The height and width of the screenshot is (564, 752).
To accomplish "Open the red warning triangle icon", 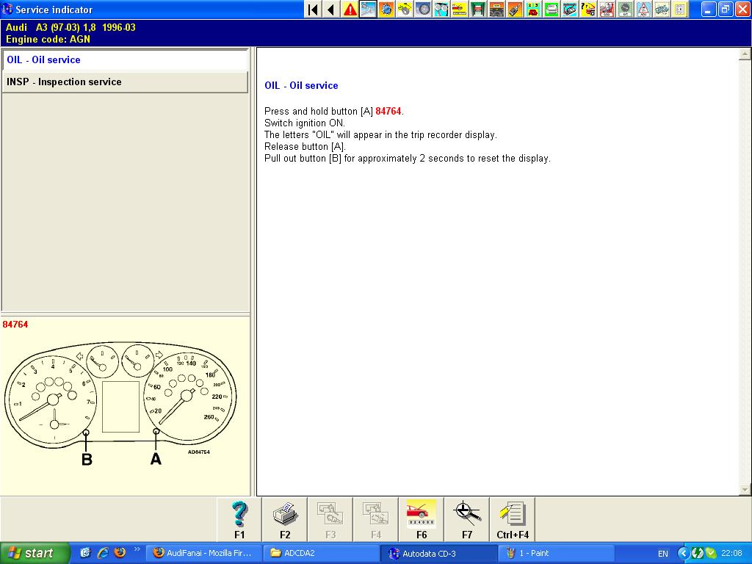I will tap(350, 9).
